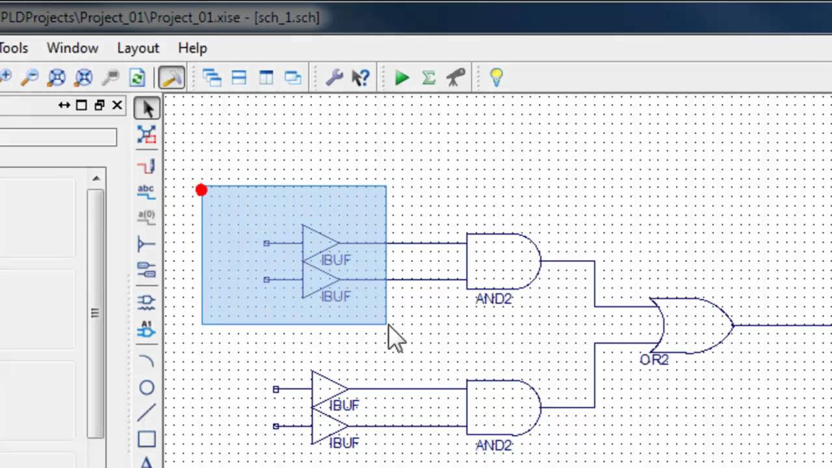Maximize the side panel with the square button
The height and width of the screenshot is (468, 832).
click(x=81, y=105)
